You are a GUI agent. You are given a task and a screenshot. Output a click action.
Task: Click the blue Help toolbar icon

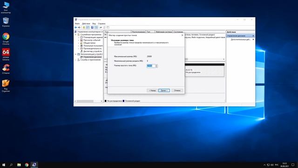coord(92,28)
